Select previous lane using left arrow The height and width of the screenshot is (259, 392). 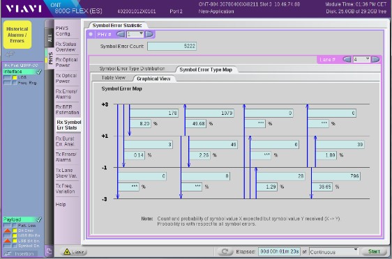347,59
